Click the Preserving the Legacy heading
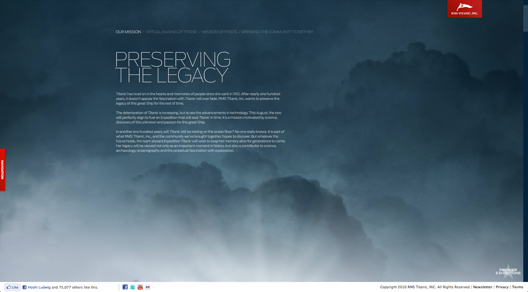Screen dimensions: 528x292 pyautogui.click(x=172, y=67)
